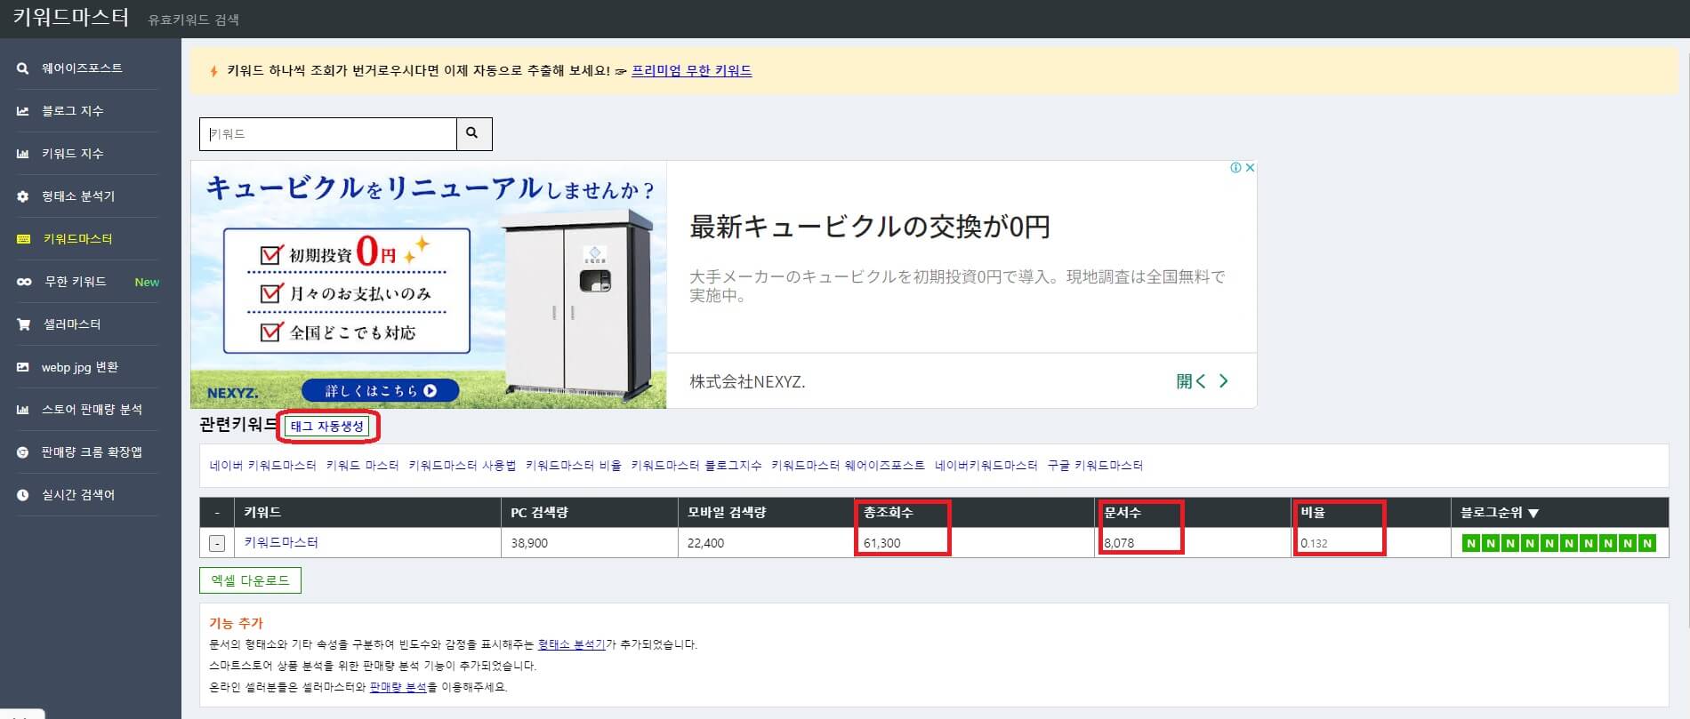Click the 키워드 search input field

(x=328, y=133)
